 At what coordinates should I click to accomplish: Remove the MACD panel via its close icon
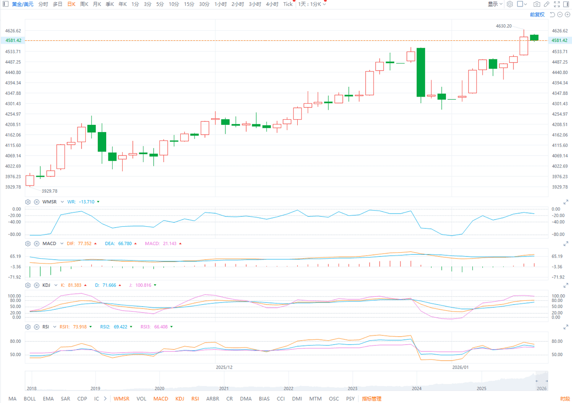pos(36,243)
